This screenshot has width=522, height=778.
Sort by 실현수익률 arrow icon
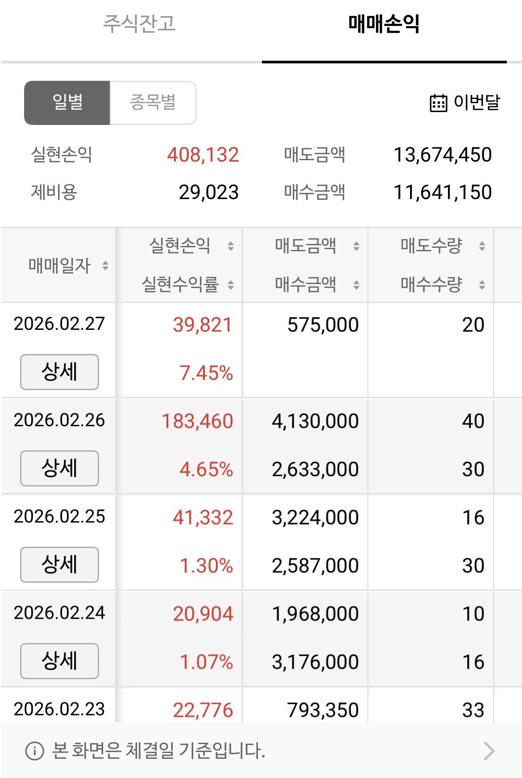tap(231, 285)
